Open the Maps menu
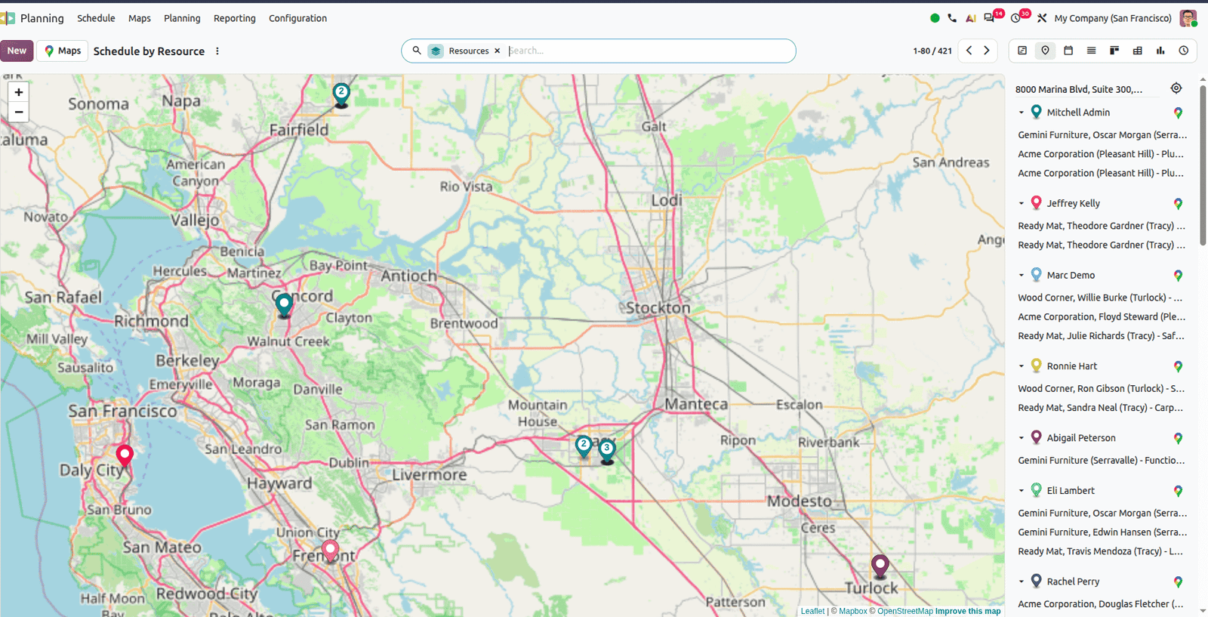The image size is (1208, 617). click(140, 18)
